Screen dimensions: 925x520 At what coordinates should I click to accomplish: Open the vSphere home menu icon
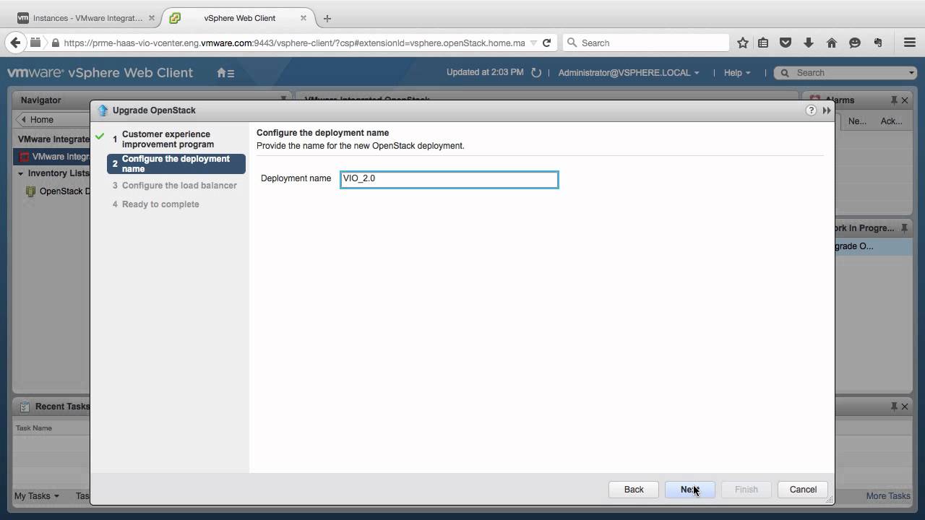tap(225, 72)
